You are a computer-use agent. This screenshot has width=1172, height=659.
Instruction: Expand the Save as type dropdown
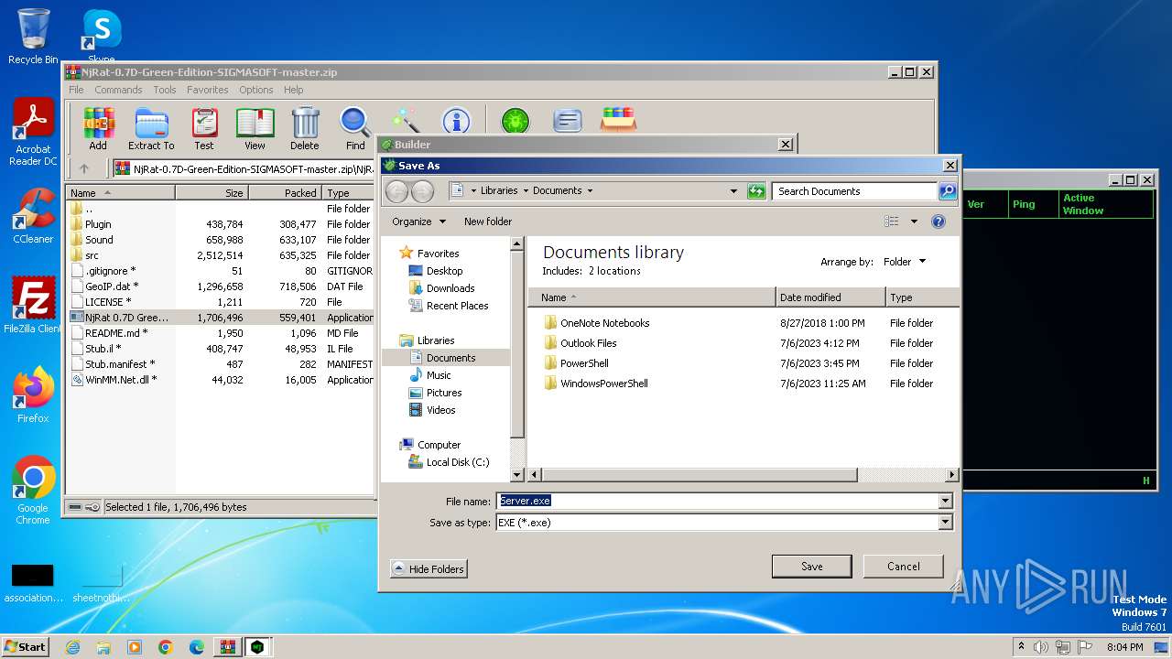point(945,523)
